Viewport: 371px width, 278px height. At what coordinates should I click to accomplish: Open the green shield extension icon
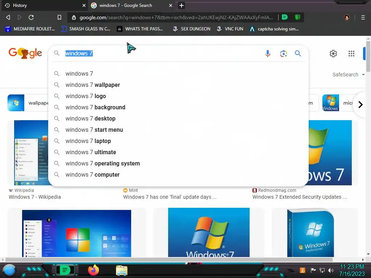point(297,17)
